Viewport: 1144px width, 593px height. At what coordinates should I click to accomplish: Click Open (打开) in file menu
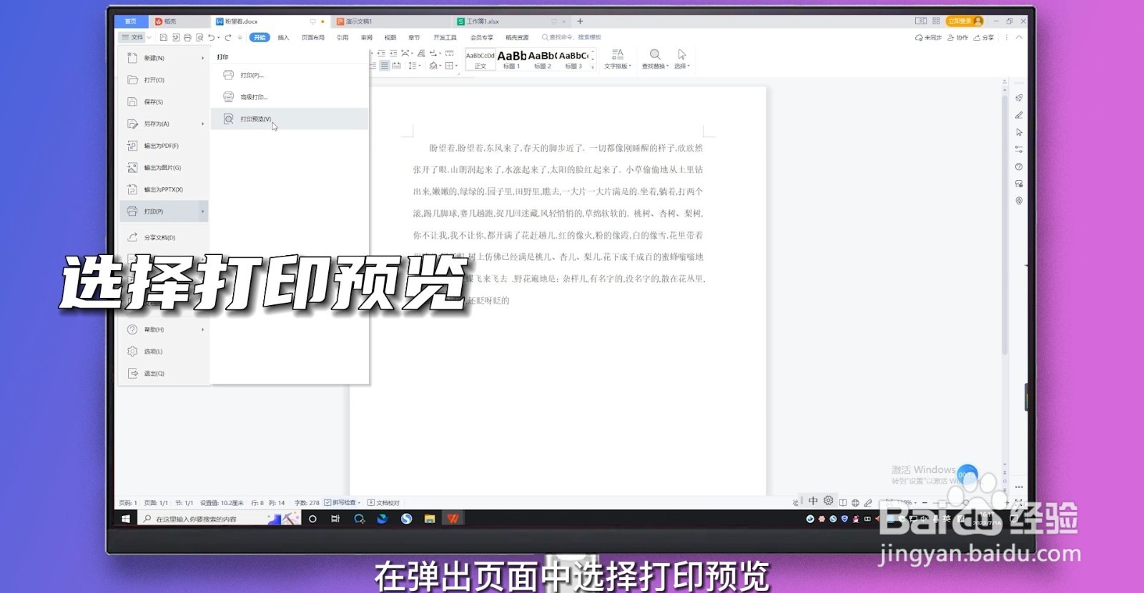164,80
